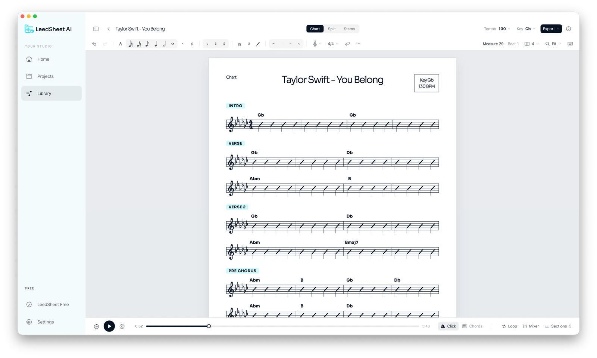Open the Mixer
The height and width of the screenshot is (358, 597).
531,326
